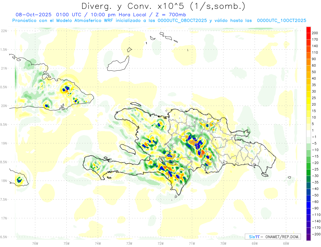Click the positive 35 value on the color scale

click(314, 85)
